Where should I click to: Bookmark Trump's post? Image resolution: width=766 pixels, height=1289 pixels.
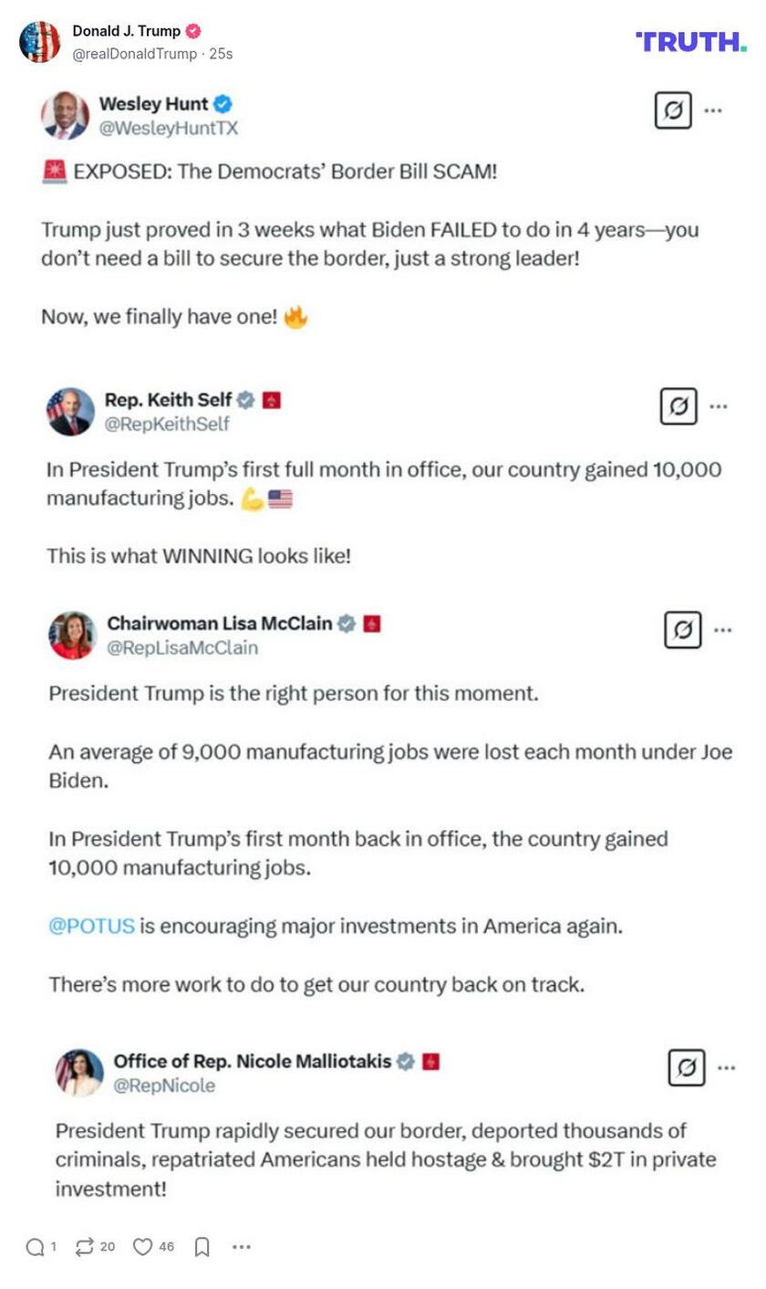(x=202, y=1246)
